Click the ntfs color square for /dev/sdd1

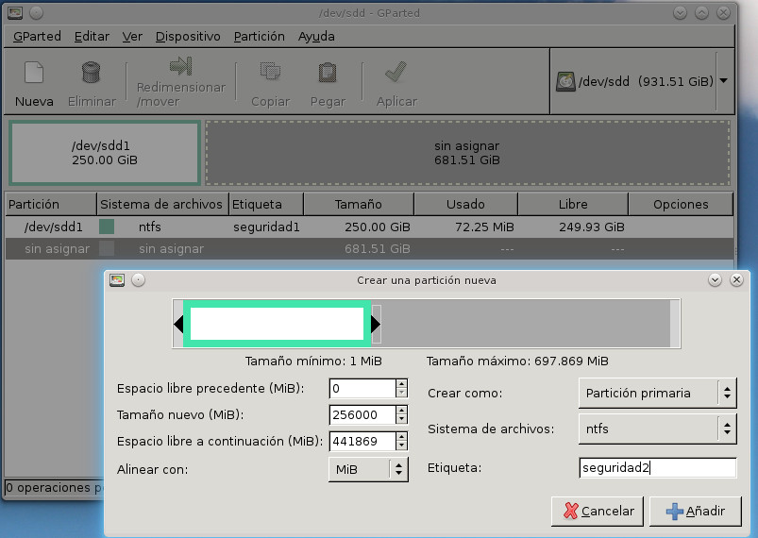click(x=107, y=227)
